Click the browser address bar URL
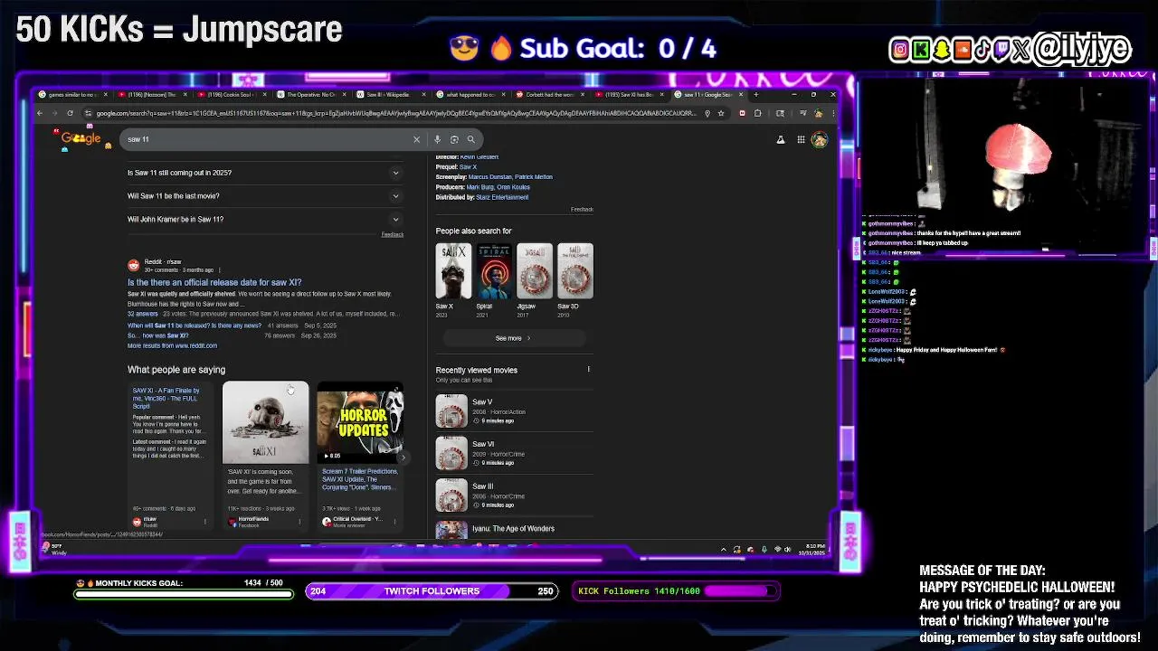 (x=395, y=113)
